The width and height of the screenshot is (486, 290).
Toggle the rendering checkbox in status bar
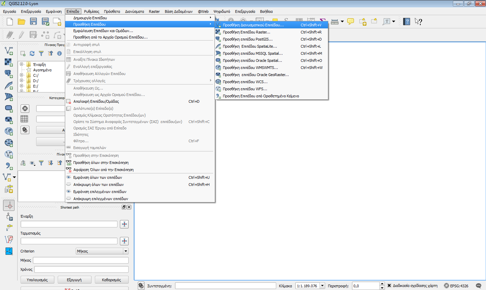(x=389, y=286)
